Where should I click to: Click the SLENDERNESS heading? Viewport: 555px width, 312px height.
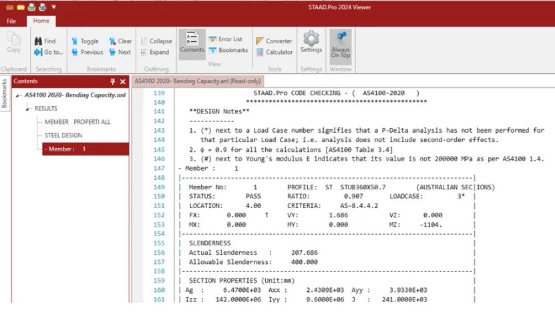pos(210,243)
